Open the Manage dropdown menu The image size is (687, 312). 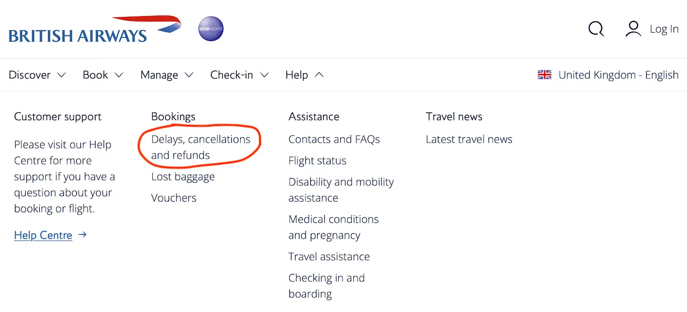click(166, 75)
